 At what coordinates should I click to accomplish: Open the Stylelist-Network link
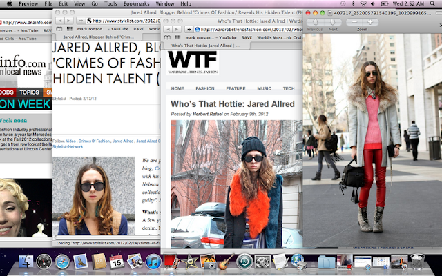68,147
